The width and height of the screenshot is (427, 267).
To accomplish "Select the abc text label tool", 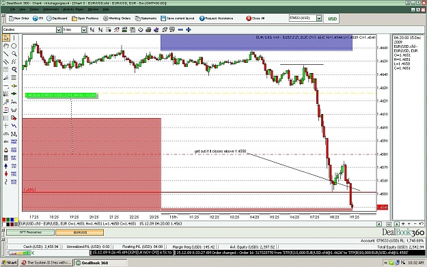I will point(6,142).
